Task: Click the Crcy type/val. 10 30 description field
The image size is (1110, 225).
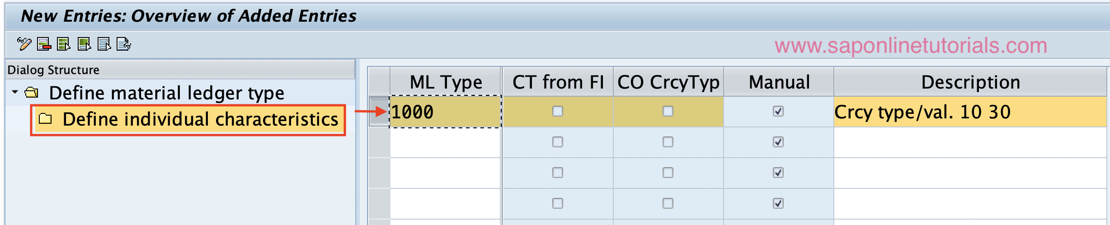Action: coord(970,112)
